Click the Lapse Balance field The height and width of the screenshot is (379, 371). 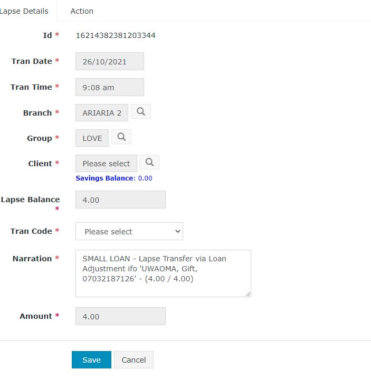[120, 200]
